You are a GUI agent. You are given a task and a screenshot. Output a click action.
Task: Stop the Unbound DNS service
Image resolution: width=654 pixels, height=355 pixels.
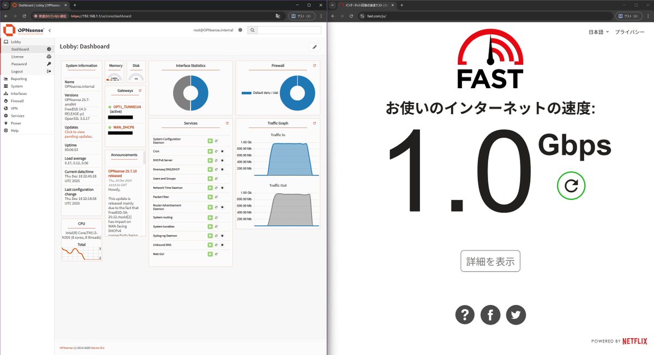[x=223, y=244]
